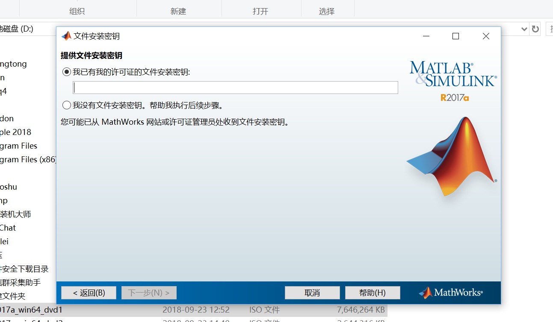Minimize the file installation key dialog
553x322 pixels.
pos(426,36)
